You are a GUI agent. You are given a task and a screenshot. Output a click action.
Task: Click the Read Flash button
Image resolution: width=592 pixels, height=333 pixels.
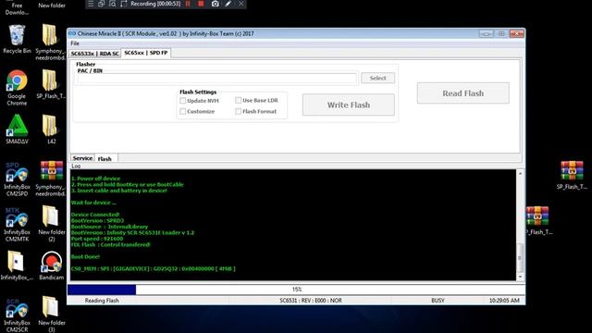tap(463, 93)
